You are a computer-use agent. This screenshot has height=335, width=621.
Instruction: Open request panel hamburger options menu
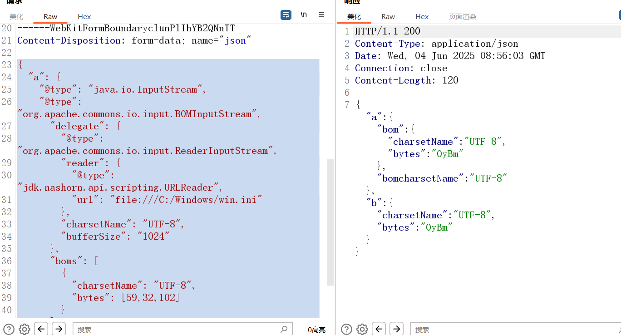[x=321, y=15]
